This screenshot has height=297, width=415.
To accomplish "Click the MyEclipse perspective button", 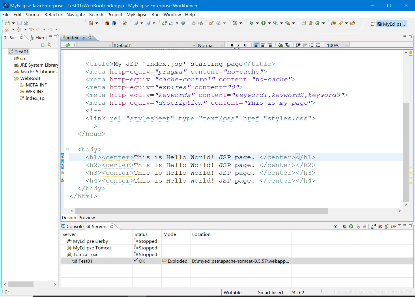I will pyautogui.click(x=392, y=24).
